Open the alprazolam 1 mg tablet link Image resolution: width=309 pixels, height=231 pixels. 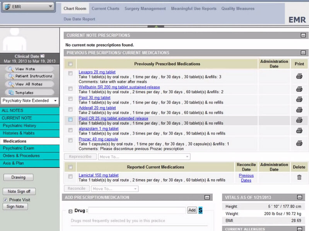pyautogui.click(x=99, y=129)
